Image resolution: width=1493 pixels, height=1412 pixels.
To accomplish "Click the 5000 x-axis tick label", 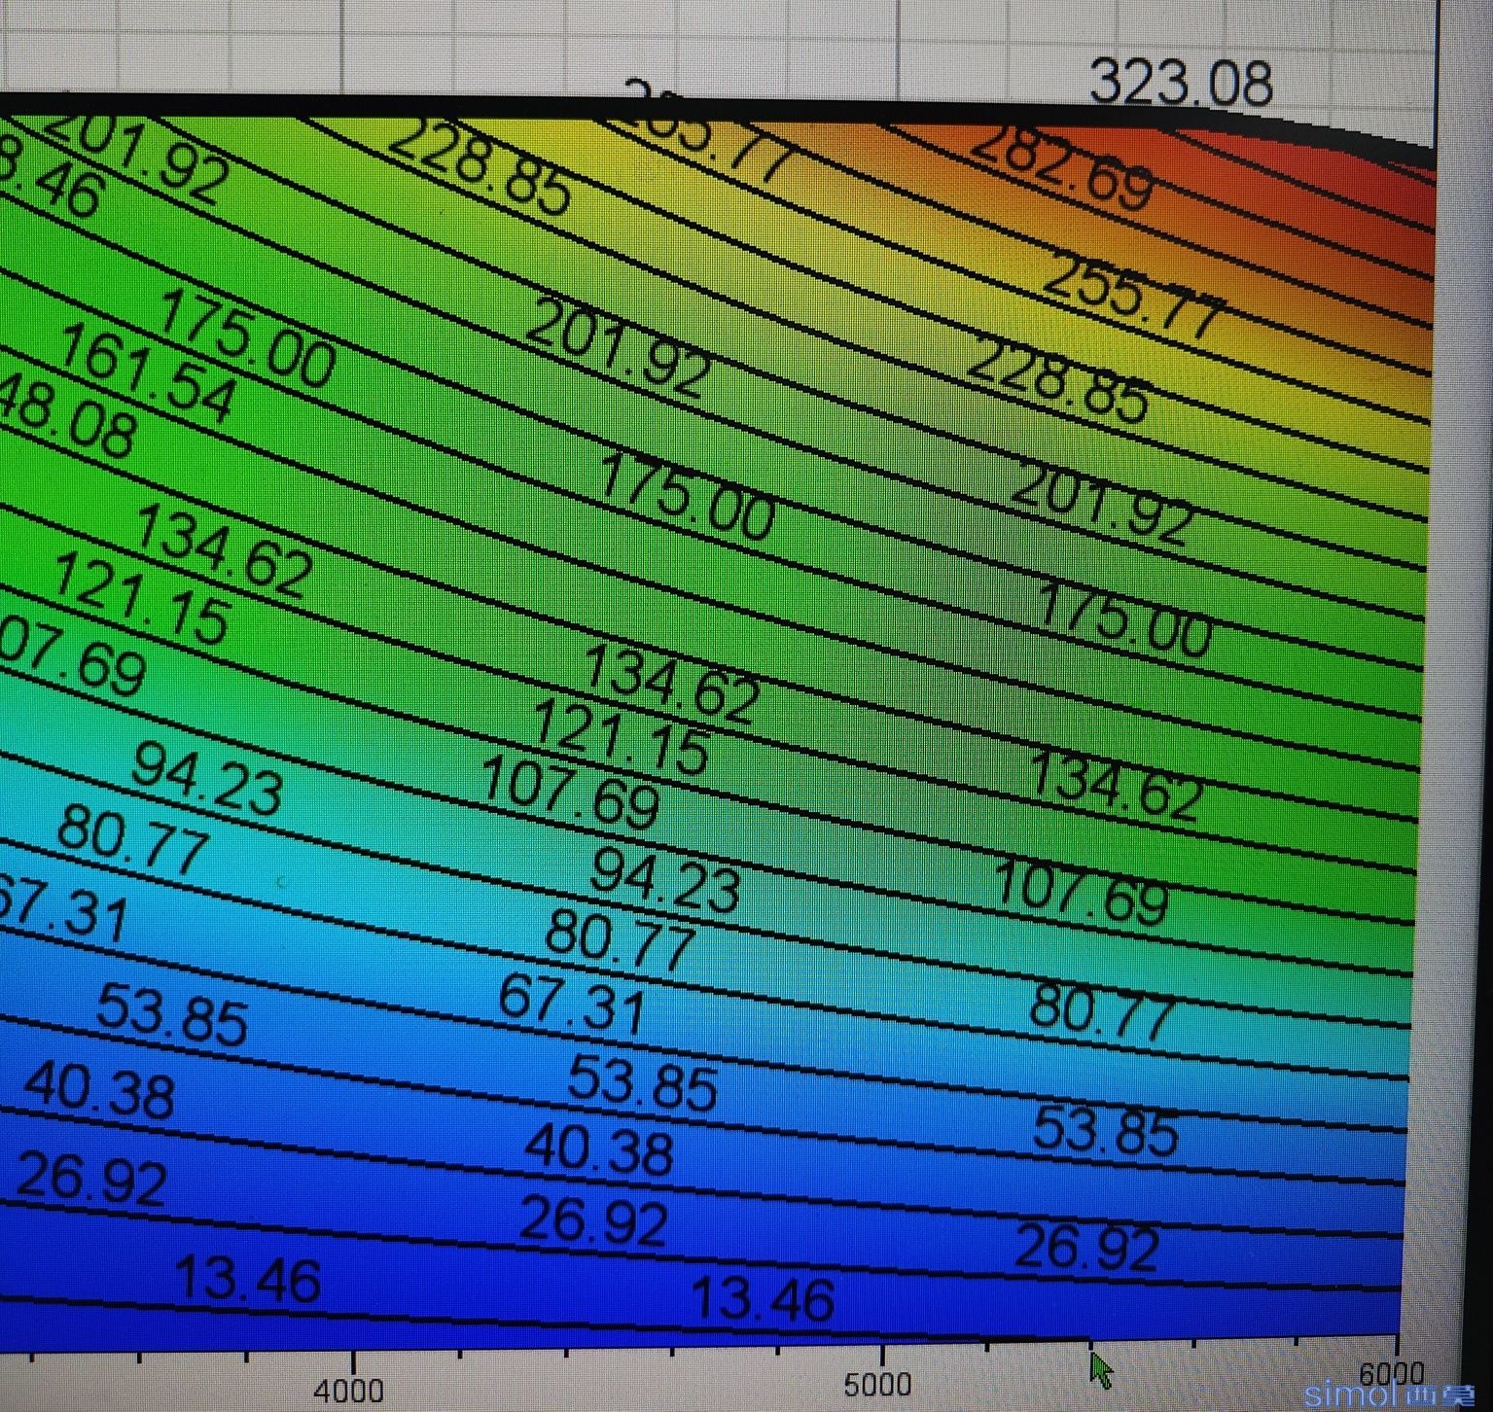I will 877,1384.
